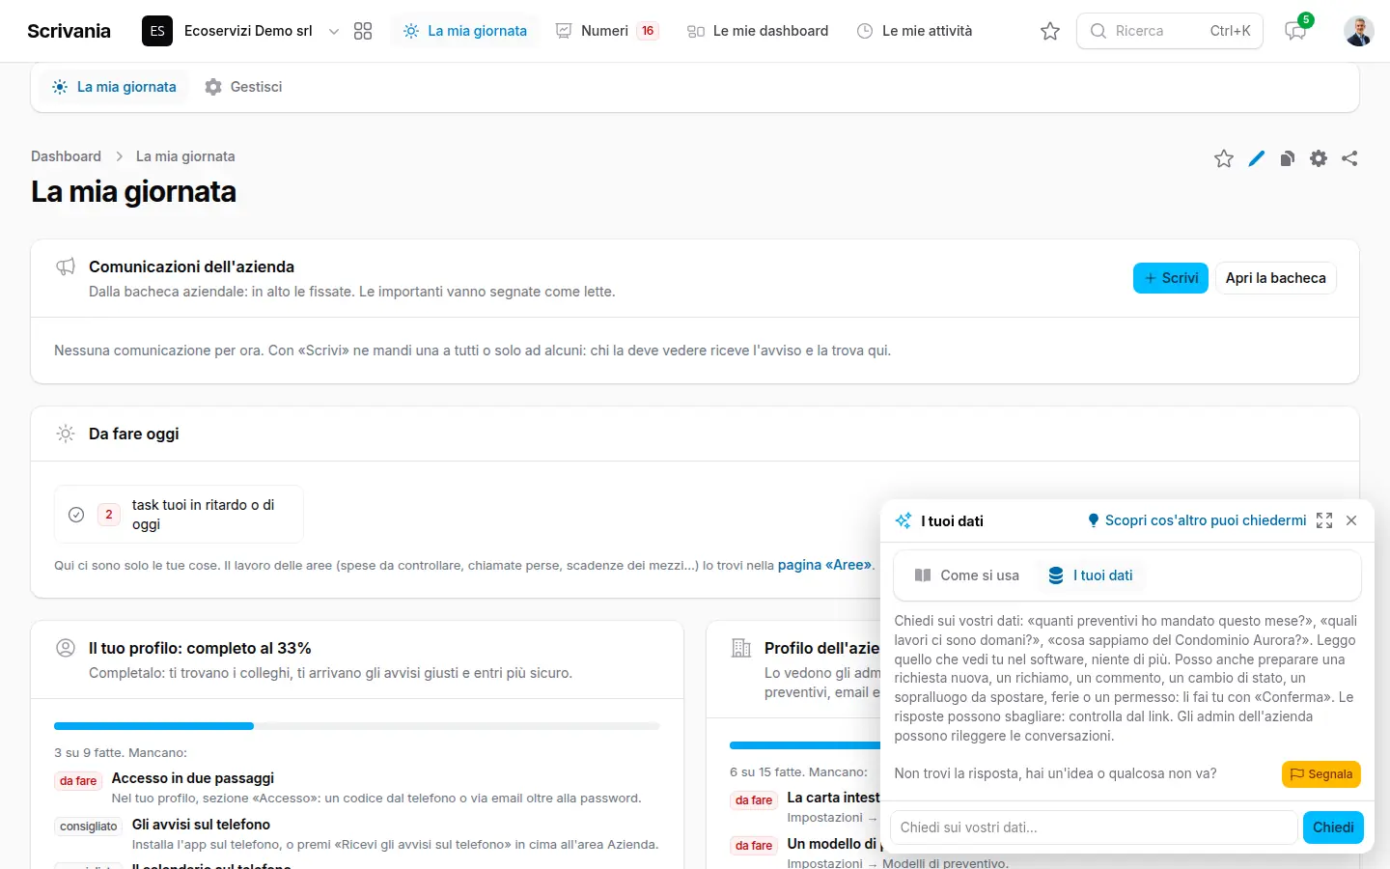Follow the pagina «Aree» link
The height and width of the screenshot is (869, 1390).
(x=824, y=565)
